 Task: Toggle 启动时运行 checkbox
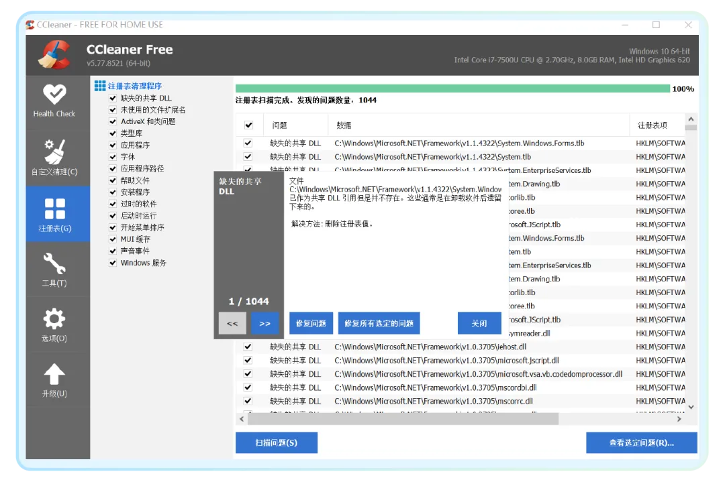pyautogui.click(x=112, y=216)
